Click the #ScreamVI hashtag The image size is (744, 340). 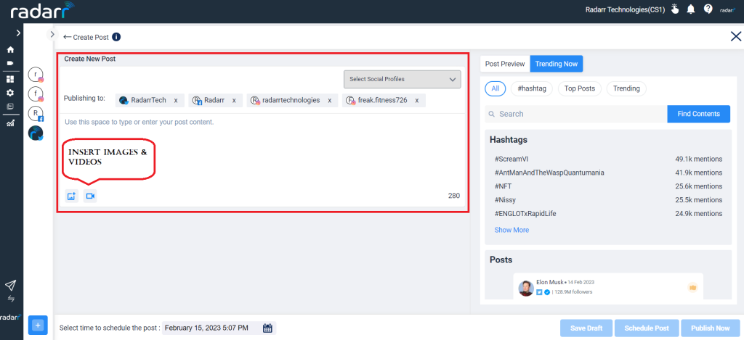[511, 159]
